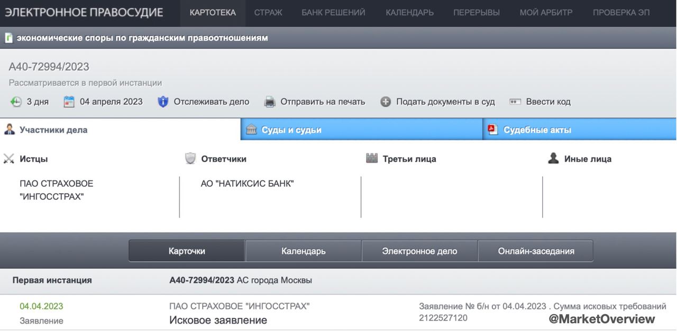Open ПРОВЕРКА ЭП in the top bar
The image size is (677, 331).
pyautogui.click(x=621, y=13)
